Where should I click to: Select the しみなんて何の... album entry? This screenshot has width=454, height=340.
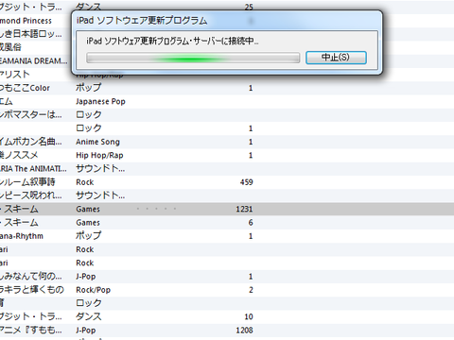coord(31,277)
